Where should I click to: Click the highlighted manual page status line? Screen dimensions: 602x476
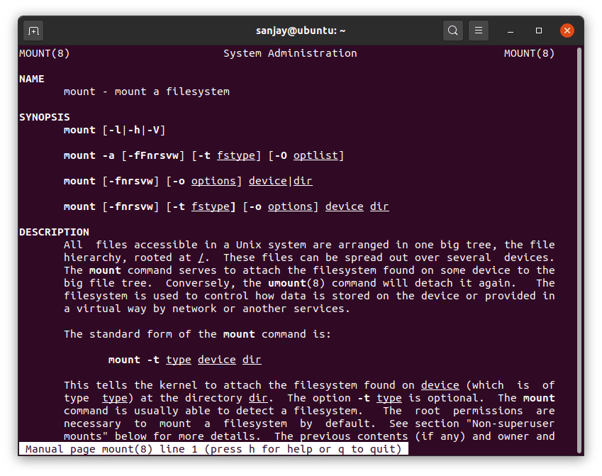click(x=213, y=449)
